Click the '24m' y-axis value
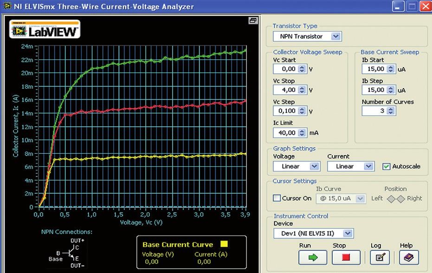 (x=27, y=46)
